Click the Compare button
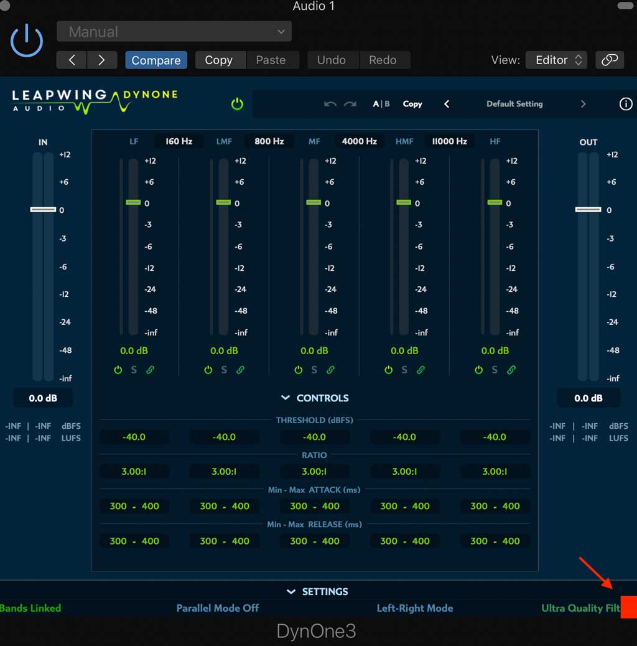 tap(156, 60)
